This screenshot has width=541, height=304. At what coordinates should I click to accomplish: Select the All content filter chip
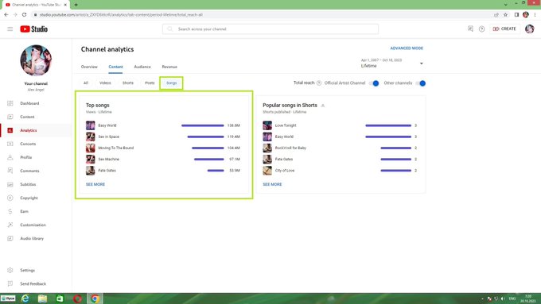[x=86, y=83]
